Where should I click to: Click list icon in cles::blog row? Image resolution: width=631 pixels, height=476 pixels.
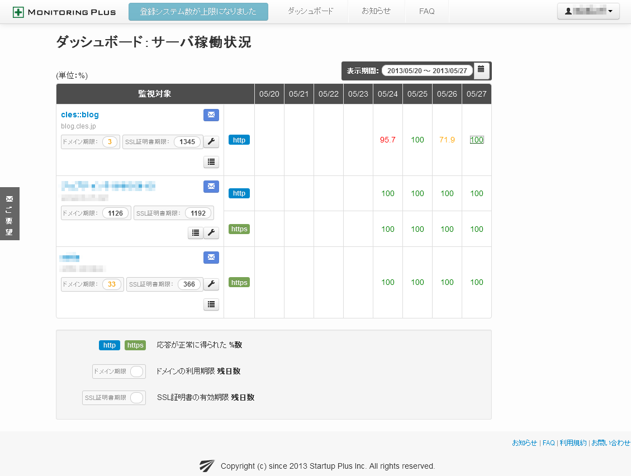pos(211,162)
